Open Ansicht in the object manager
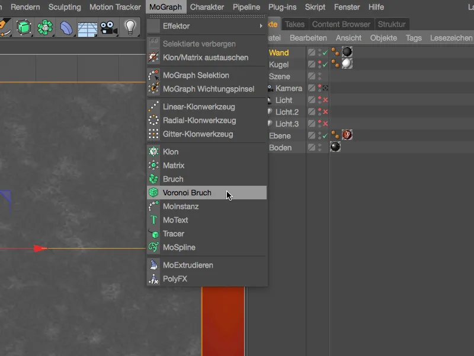Screen dimensions: 474x356 coord(348,38)
